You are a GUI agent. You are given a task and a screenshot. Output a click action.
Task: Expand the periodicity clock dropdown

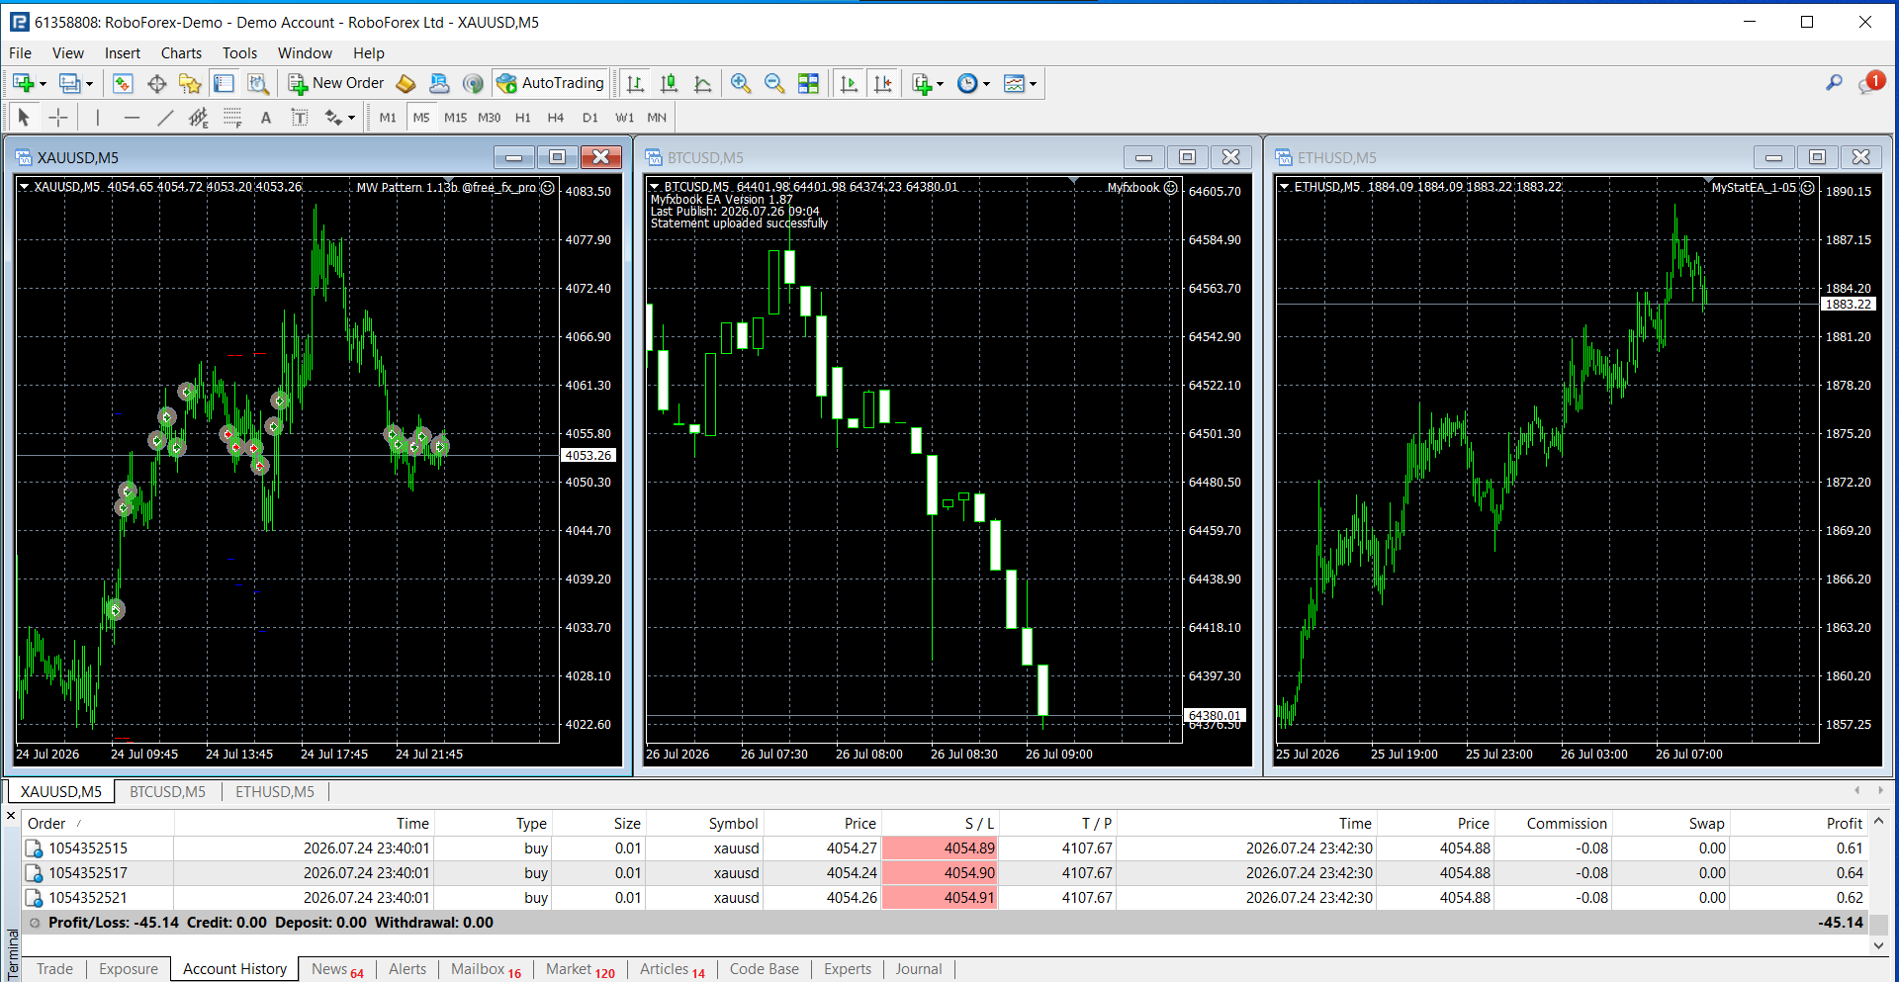[986, 83]
